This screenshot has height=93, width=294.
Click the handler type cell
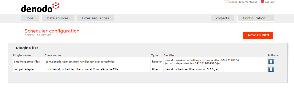pyautogui.click(x=157, y=61)
